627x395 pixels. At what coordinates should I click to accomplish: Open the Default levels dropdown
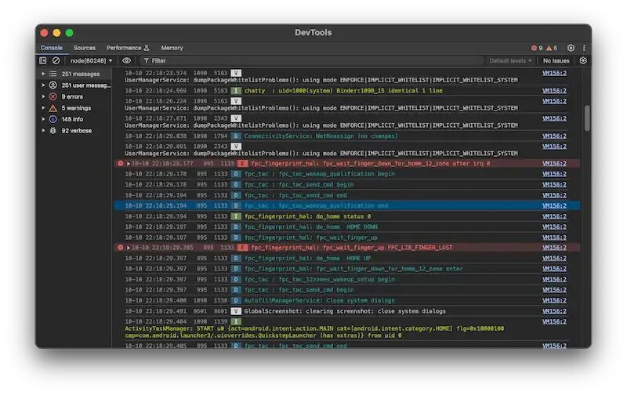511,60
